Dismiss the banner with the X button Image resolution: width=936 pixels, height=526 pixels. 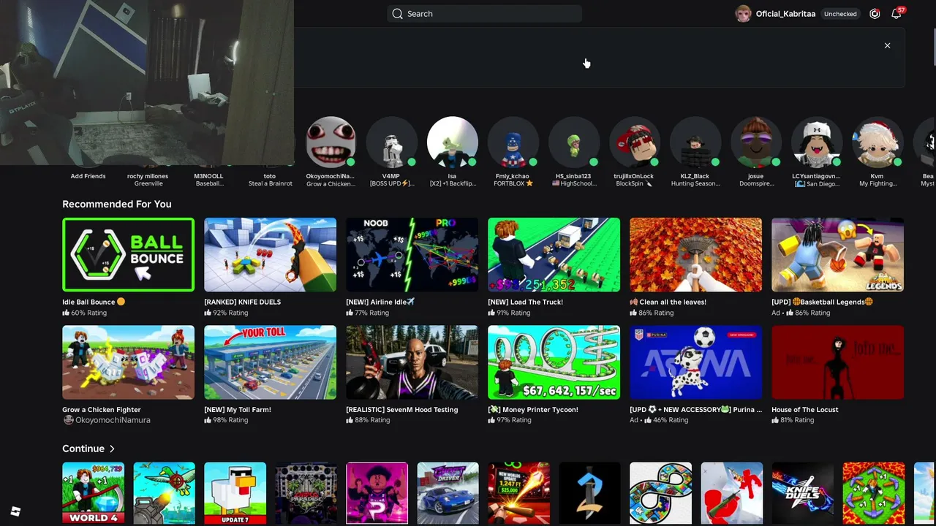(x=887, y=45)
